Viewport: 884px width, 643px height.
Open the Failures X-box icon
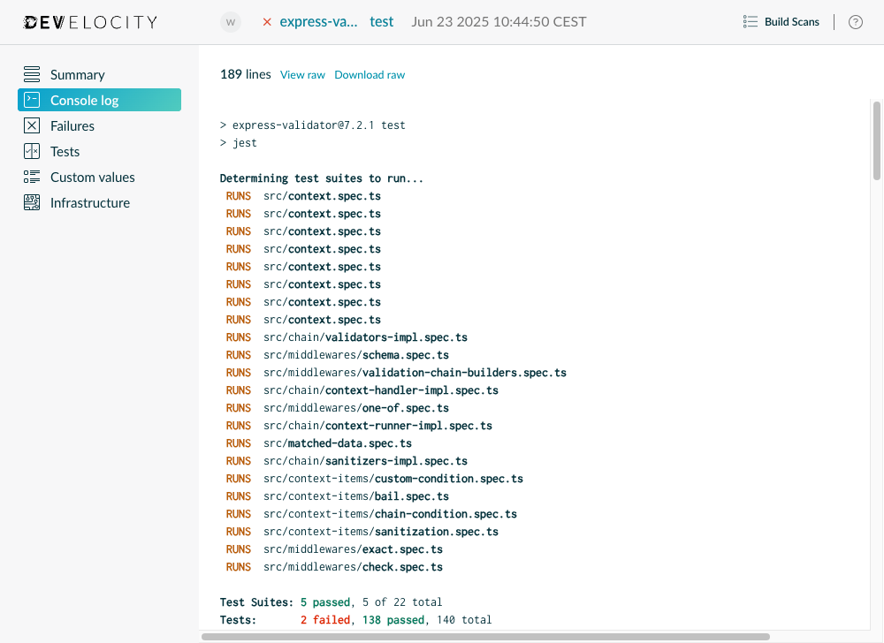31,125
